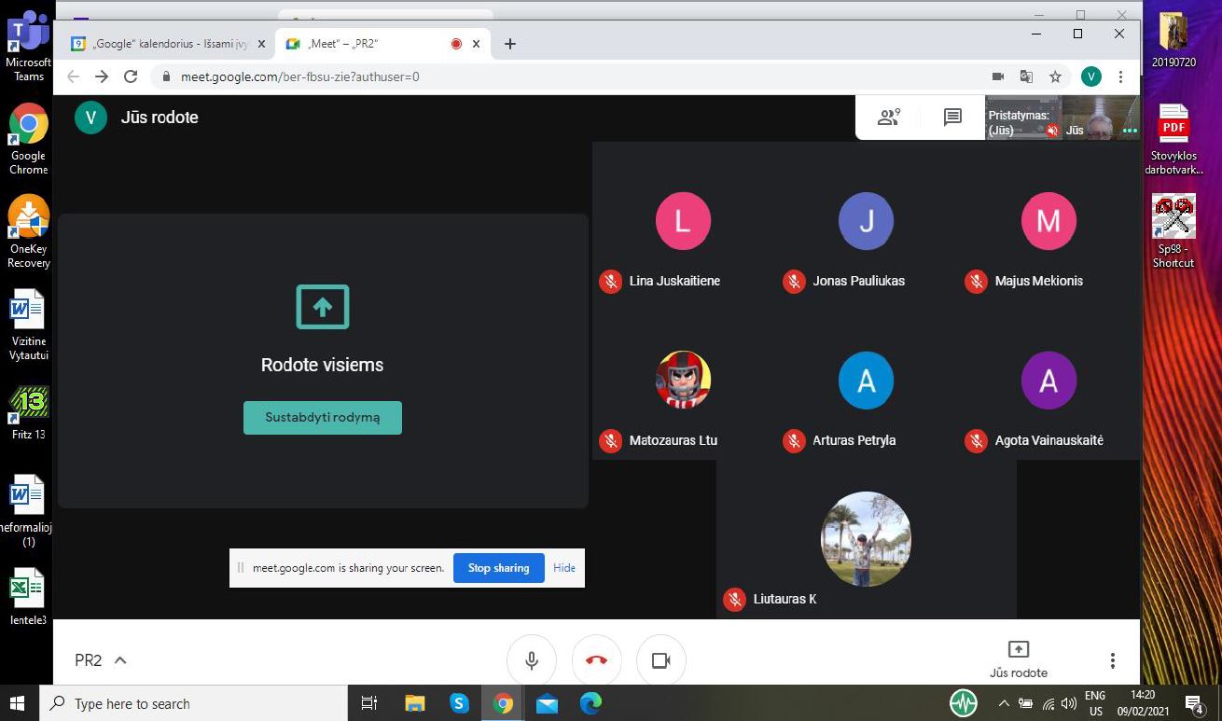Viewport: 1222px width, 721px height.
Task: Show hidden icons in the system tray
Action: click(1004, 703)
